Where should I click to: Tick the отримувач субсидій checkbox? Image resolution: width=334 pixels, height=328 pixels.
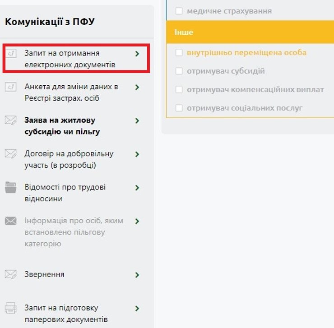click(179, 71)
